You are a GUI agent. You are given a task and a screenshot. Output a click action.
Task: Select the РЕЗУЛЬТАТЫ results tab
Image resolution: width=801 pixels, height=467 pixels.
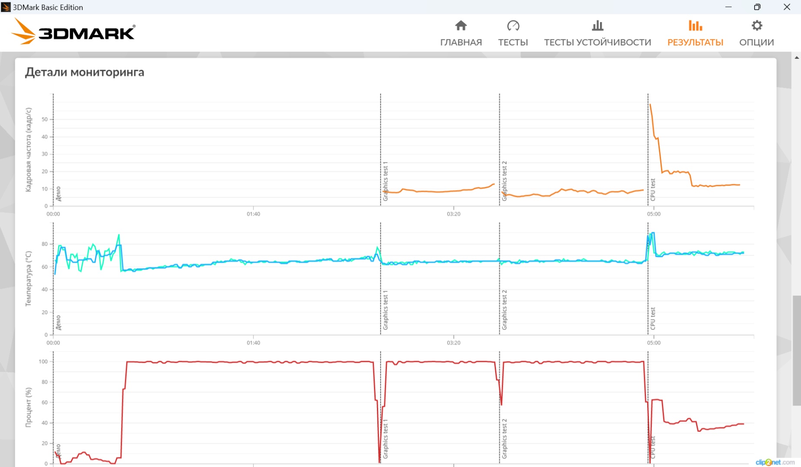click(695, 33)
